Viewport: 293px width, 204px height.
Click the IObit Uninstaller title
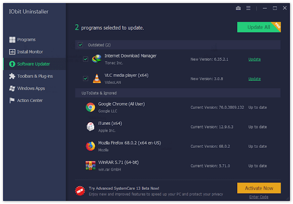pyautogui.click(x=28, y=11)
